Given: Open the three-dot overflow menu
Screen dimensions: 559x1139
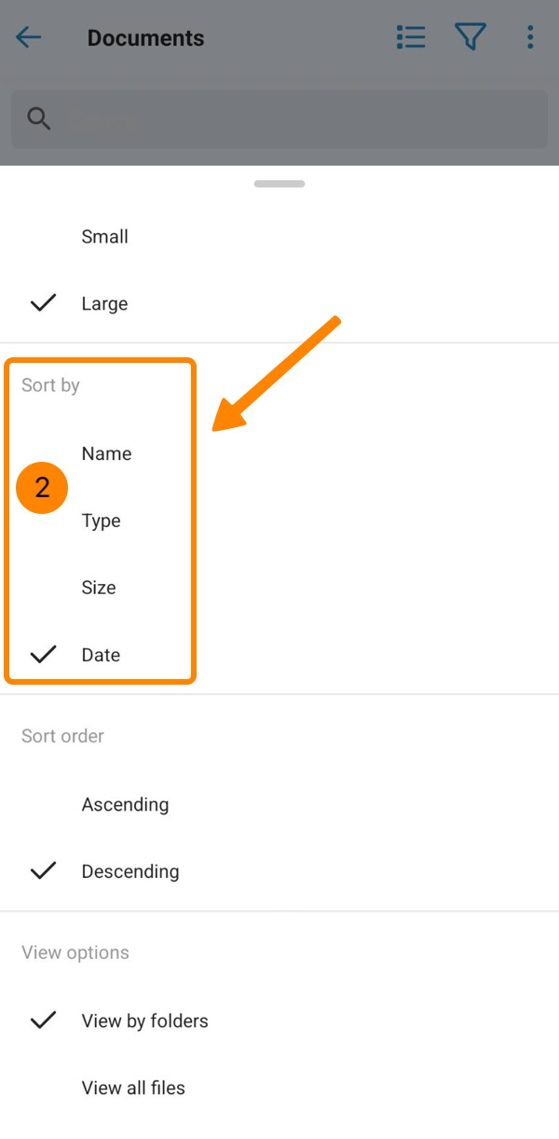Looking at the screenshot, I should 530,37.
